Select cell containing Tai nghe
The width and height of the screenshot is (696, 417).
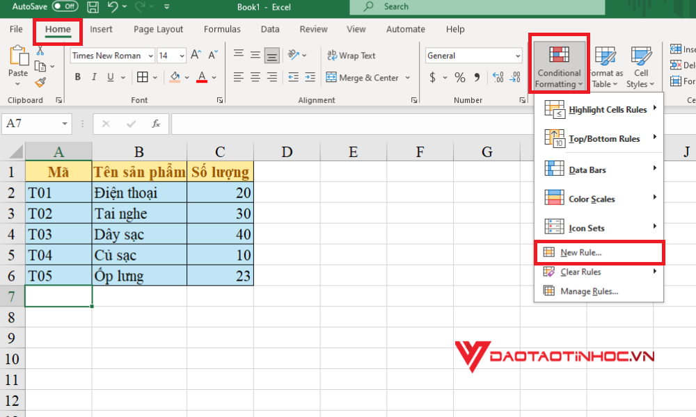coord(139,213)
